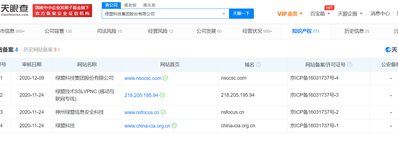Open the www.nsccsc.com website link
This screenshot has height=151, width=398.
tap(143, 78)
